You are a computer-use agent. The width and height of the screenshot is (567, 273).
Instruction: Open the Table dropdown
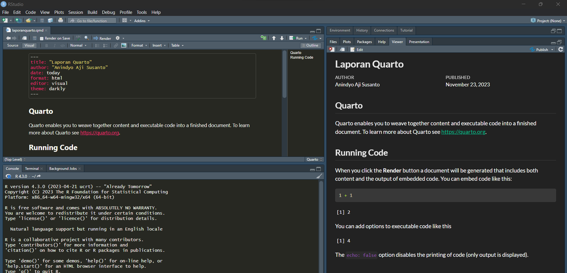click(x=177, y=45)
